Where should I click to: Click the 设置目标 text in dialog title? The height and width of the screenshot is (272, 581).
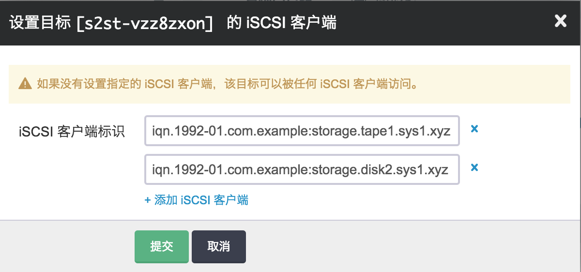pyautogui.click(x=40, y=23)
